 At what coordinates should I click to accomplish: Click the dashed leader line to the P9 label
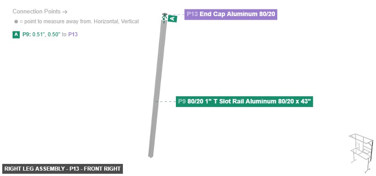pyautogui.click(x=166, y=102)
